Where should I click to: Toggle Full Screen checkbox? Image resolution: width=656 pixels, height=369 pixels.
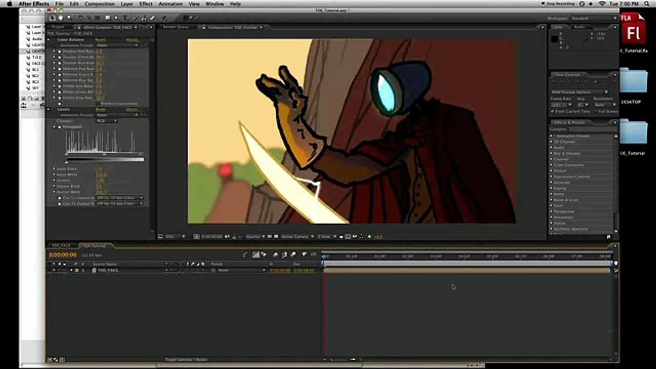(x=596, y=111)
